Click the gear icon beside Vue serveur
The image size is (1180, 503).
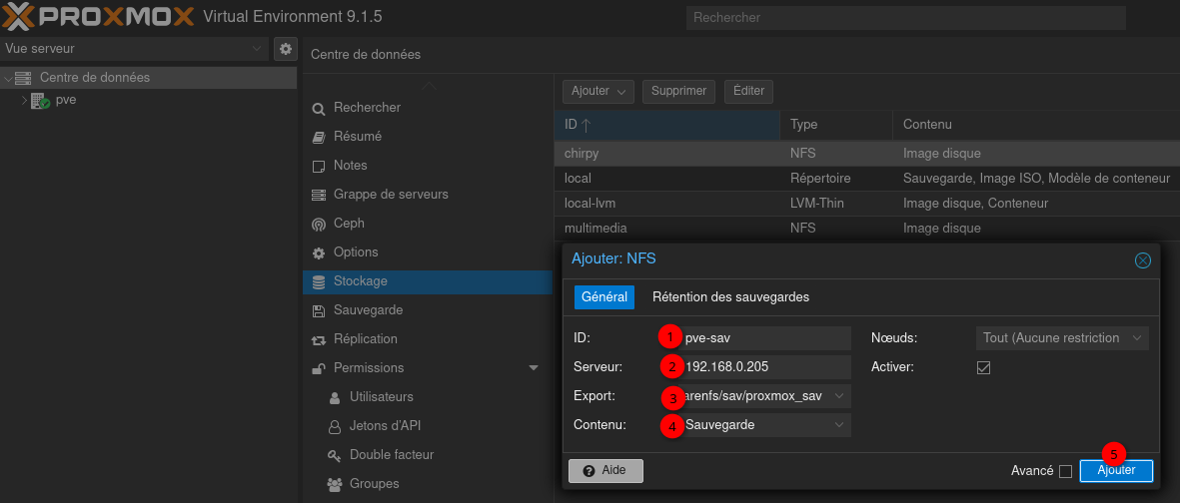pyautogui.click(x=285, y=49)
